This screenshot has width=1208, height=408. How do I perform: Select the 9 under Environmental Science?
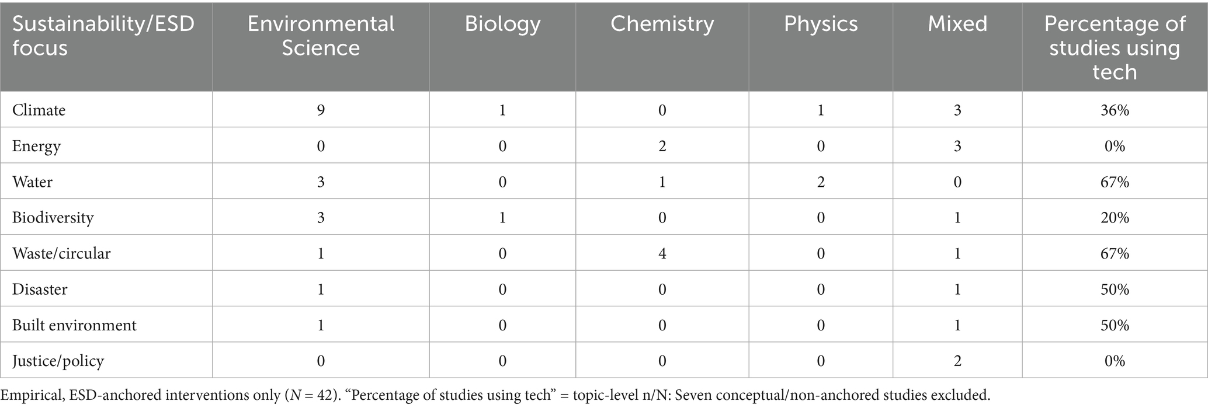pos(321,110)
